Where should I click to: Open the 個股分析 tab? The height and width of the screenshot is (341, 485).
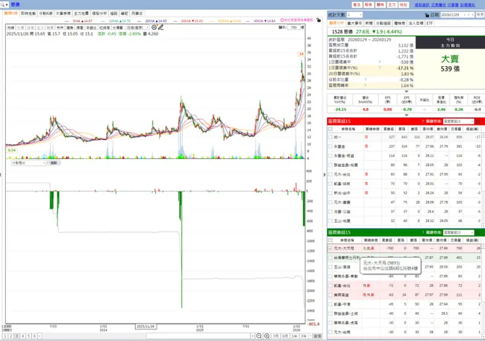click(99, 14)
